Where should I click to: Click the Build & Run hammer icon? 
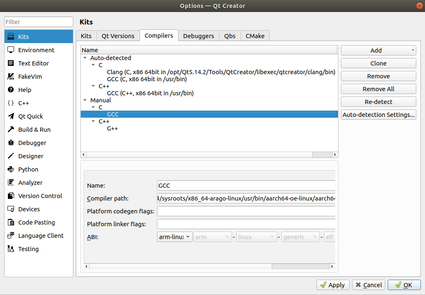[x=11, y=130]
